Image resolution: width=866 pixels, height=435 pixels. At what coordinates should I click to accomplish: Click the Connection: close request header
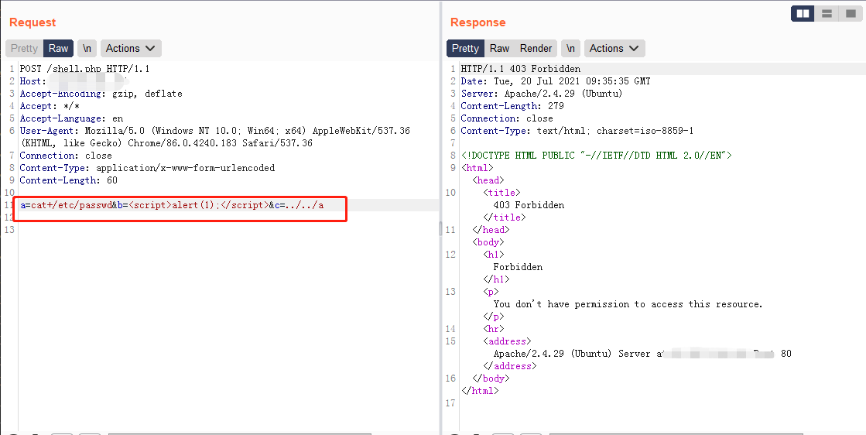click(66, 156)
